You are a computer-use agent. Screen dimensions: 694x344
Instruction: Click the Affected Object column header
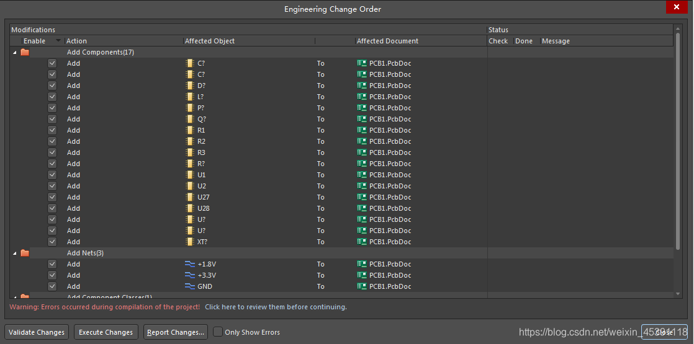[249, 41]
